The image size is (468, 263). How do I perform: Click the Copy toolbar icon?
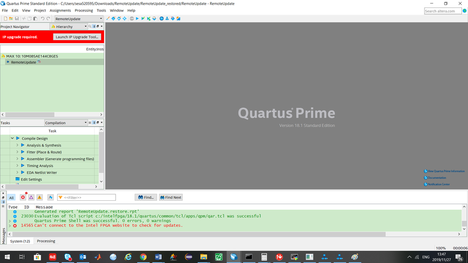pyautogui.click(x=30, y=19)
